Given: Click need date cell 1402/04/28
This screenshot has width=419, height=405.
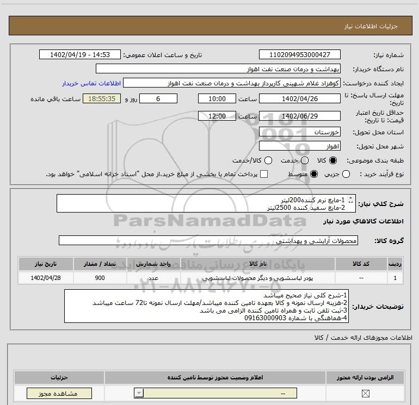Looking at the screenshot, I should [x=45, y=278].
